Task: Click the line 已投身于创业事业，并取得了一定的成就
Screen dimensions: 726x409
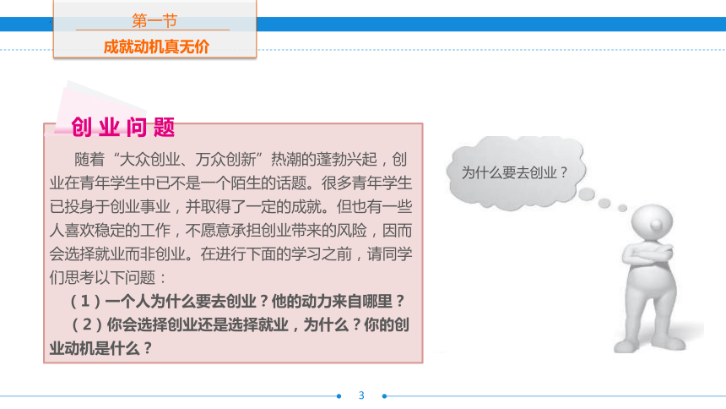Action: (x=230, y=207)
